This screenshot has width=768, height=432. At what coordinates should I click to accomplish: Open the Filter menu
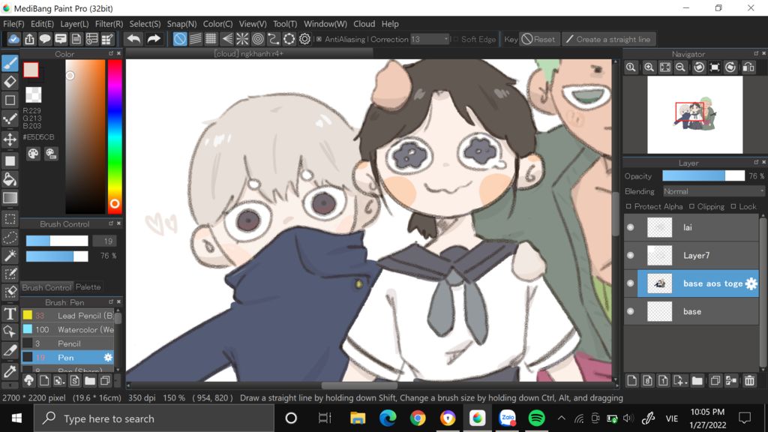coord(109,23)
